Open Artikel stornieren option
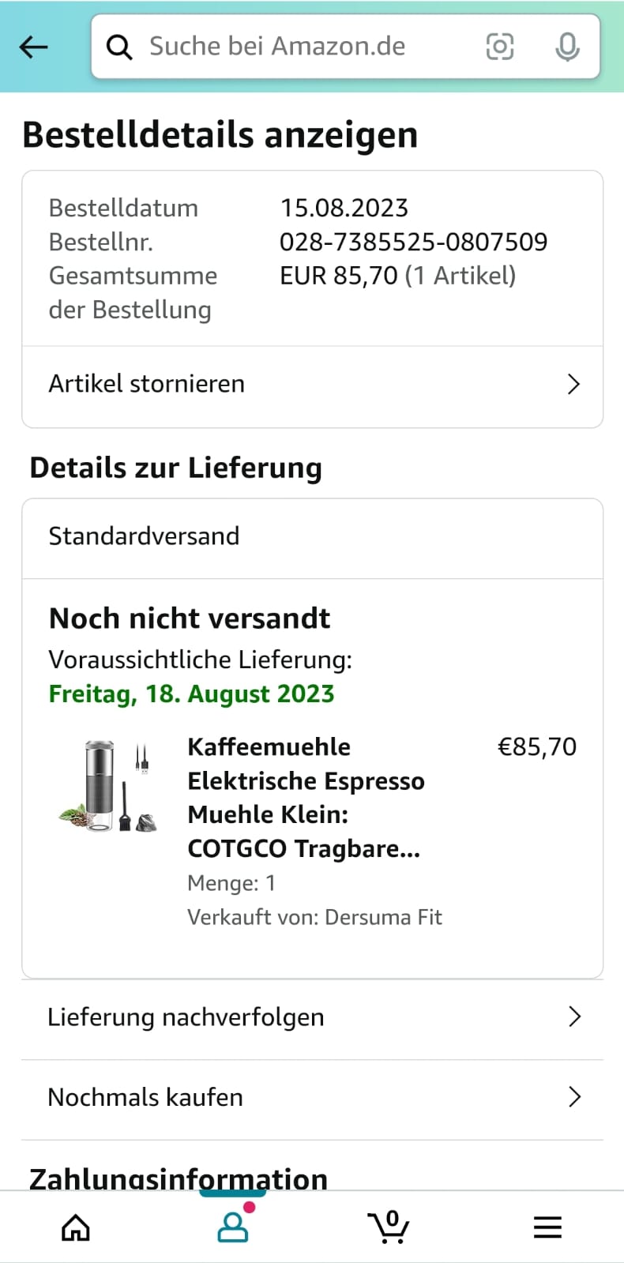 147,384
